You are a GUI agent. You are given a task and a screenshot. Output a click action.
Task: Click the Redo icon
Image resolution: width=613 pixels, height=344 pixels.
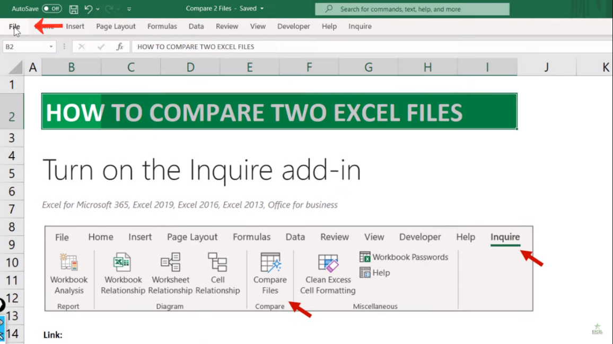[x=108, y=8]
